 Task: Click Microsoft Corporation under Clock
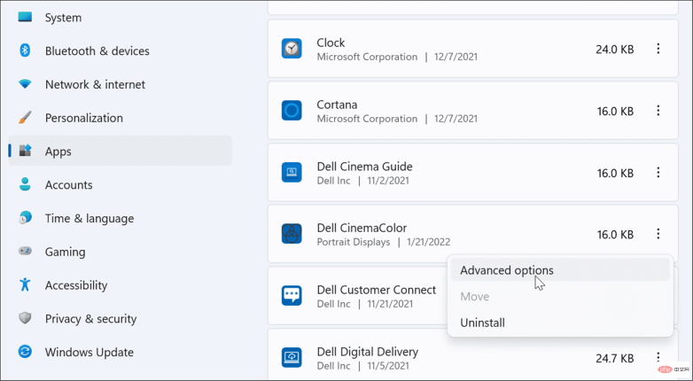367,57
